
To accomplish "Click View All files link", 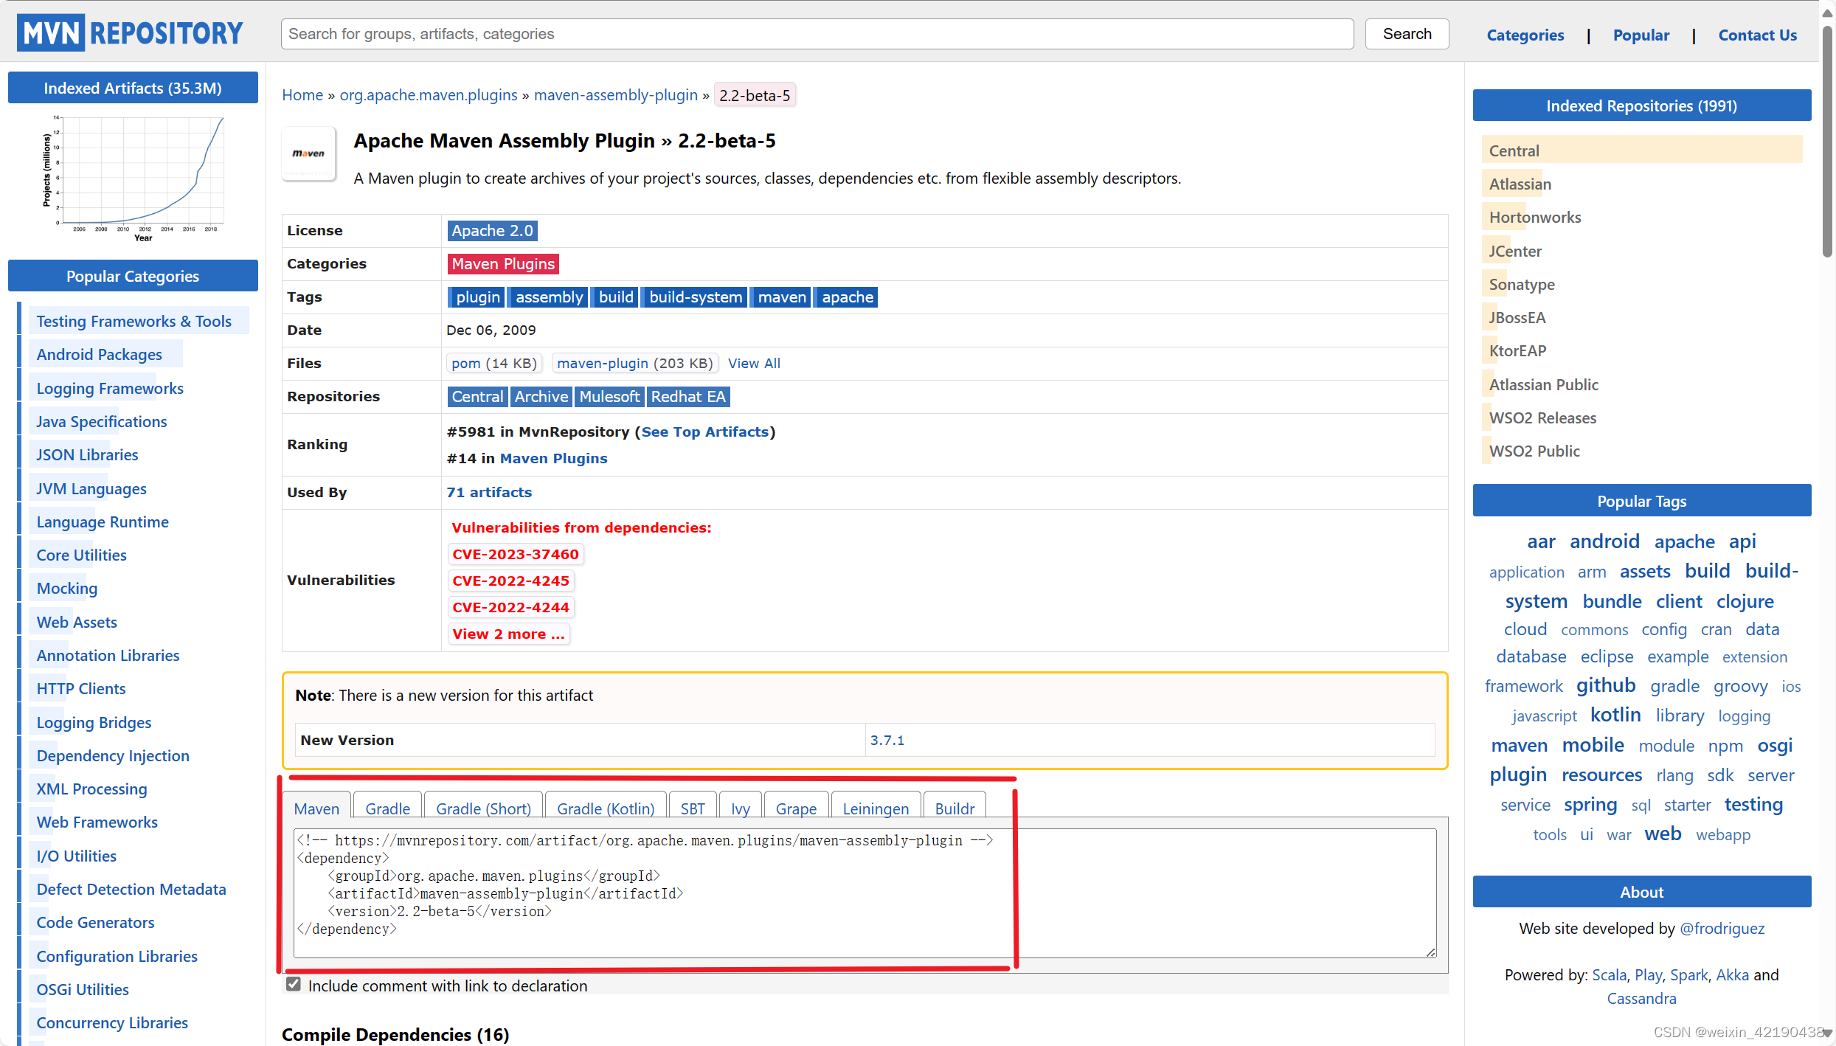I will click(x=754, y=363).
